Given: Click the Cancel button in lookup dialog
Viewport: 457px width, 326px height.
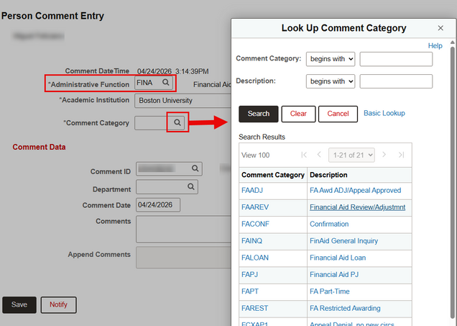Looking at the screenshot, I should tap(338, 114).
